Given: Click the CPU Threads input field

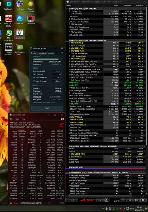Looking at the screenshot, I should click(57, 75).
